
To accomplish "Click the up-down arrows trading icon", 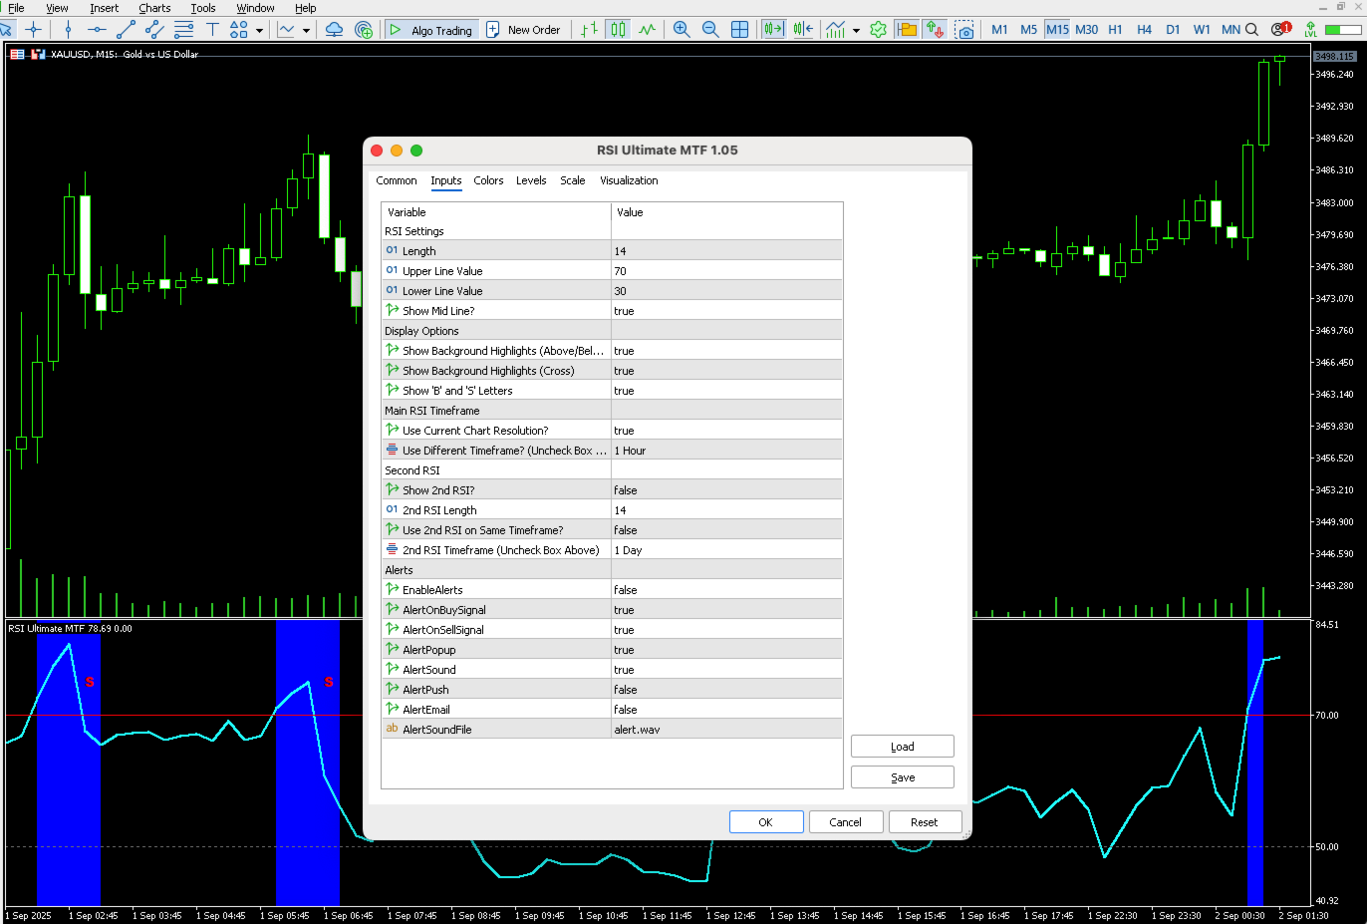I will pyautogui.click(x=935, y=30).
